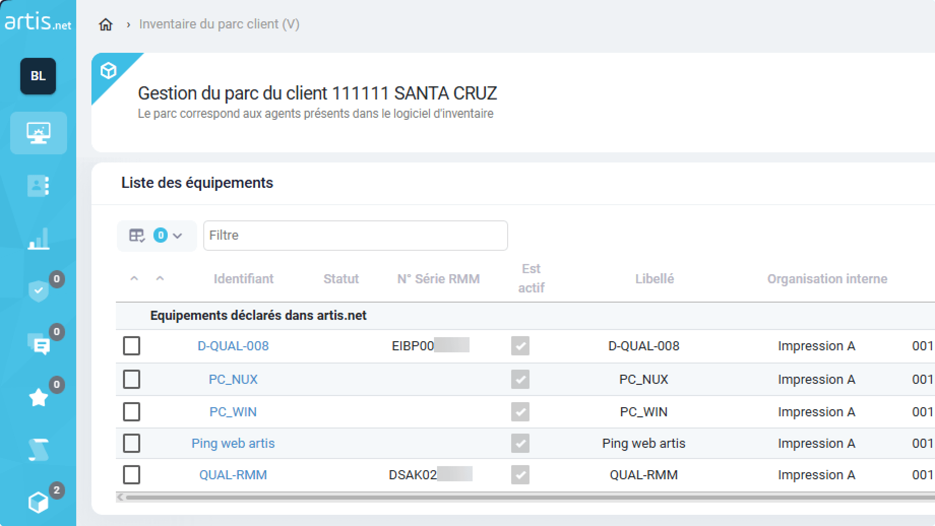Open the contacts sidebar icon

[39, 186]
